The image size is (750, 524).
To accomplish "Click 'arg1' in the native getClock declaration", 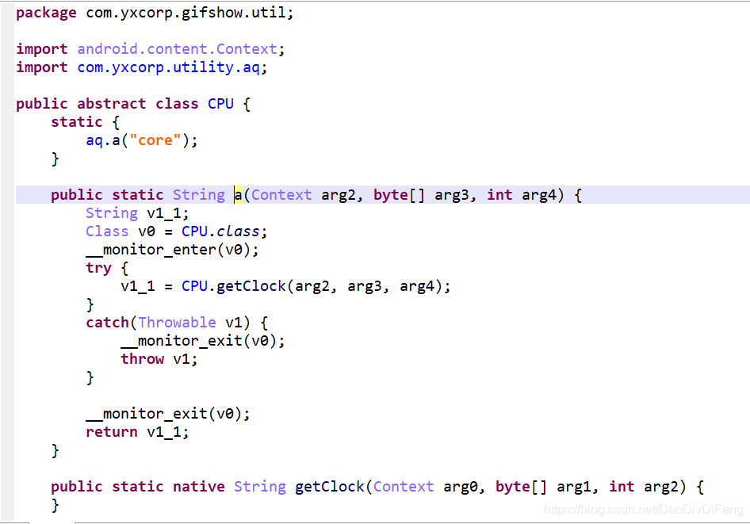I will (573, 487).
